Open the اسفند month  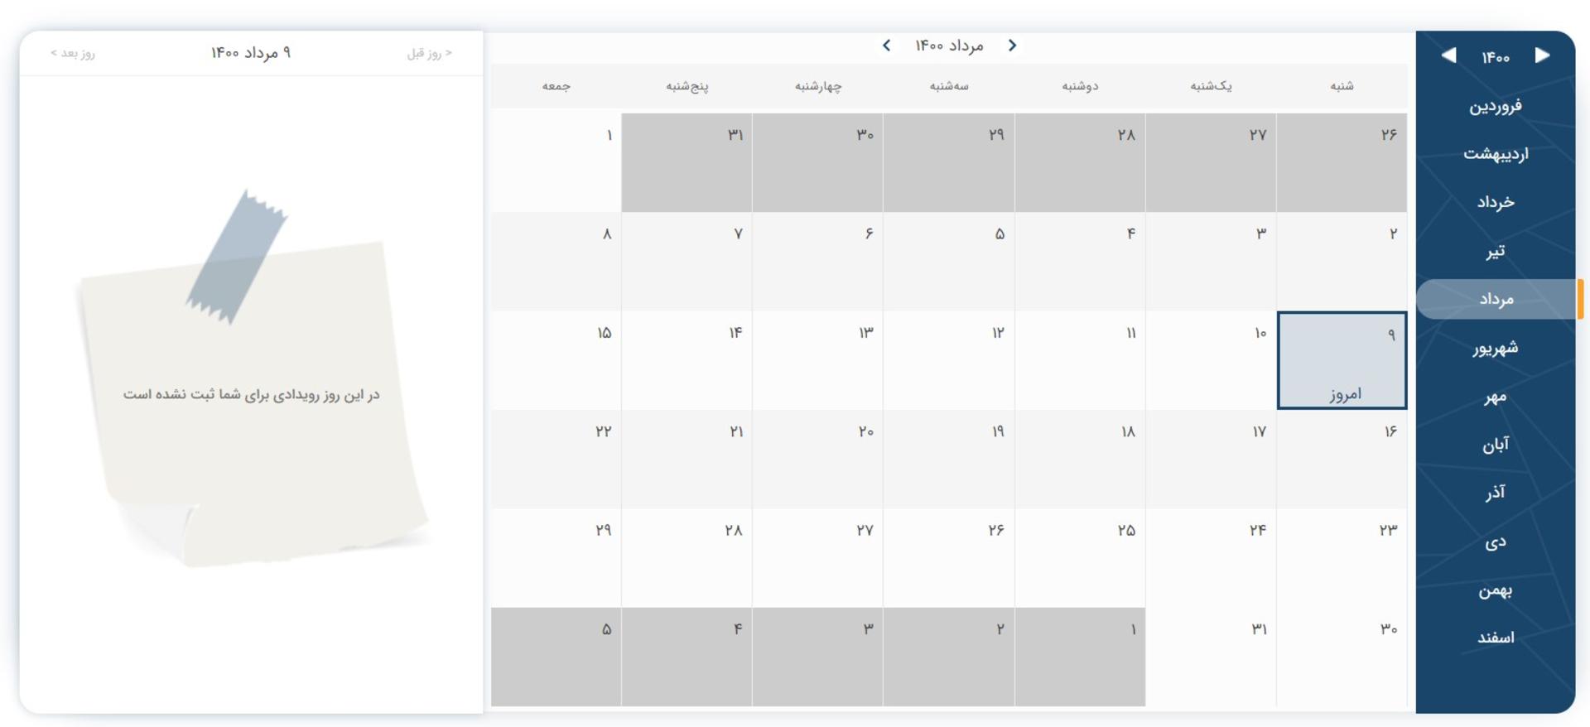click(x=1496, y=638)
